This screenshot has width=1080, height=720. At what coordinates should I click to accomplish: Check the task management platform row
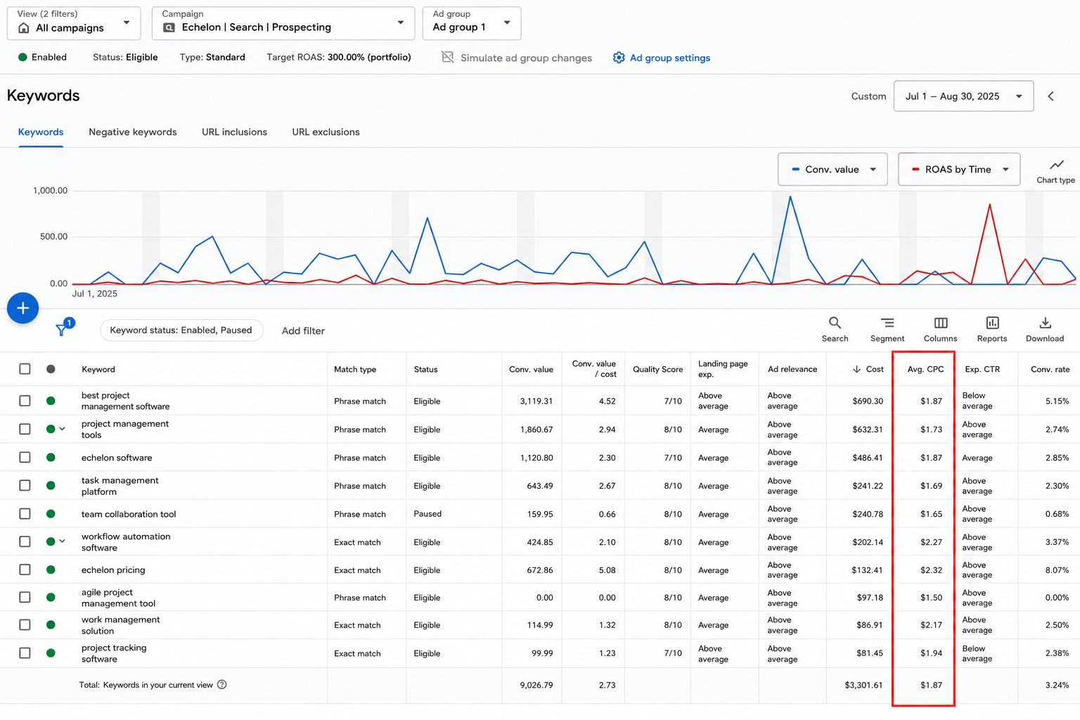[25, 486]
